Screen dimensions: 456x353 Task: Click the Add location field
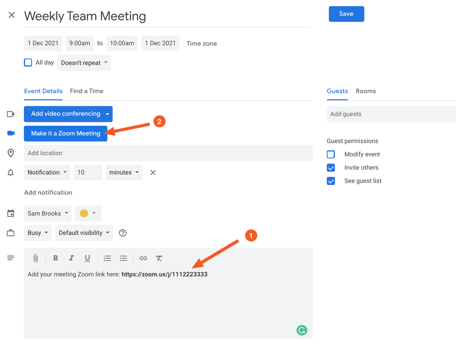tap(168, 153)
